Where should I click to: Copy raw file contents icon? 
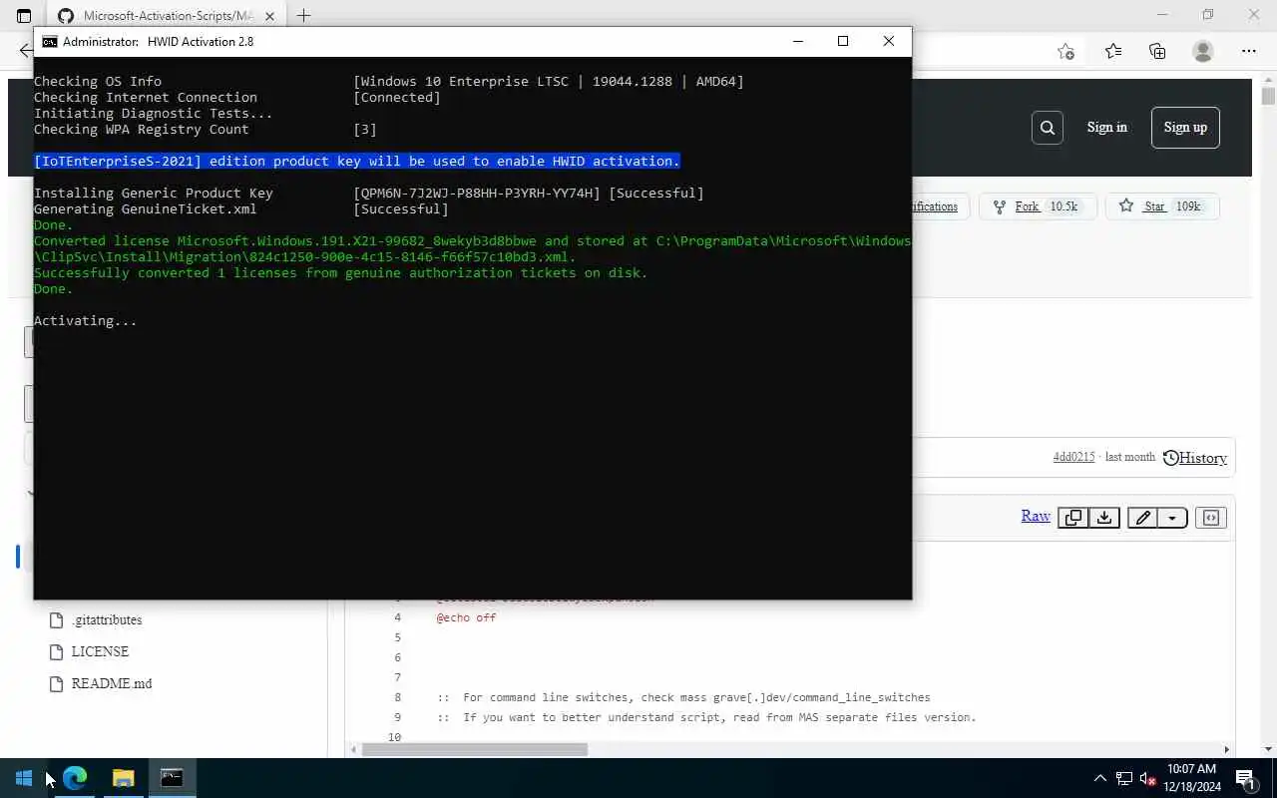tap(1073, 518)
